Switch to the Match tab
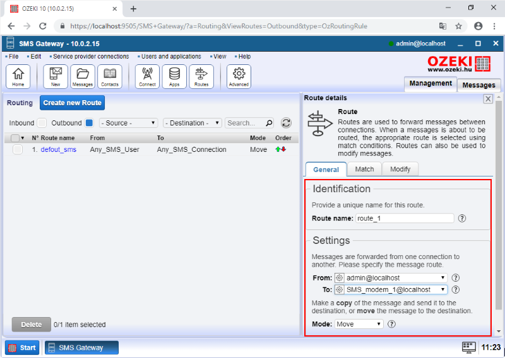The image size is (505, 358). 364,169
